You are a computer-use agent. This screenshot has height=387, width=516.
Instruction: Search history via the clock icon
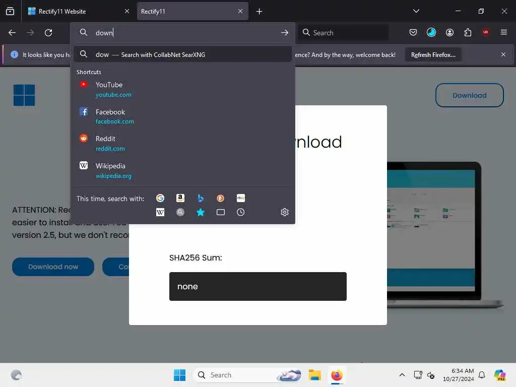pos(240,212)
